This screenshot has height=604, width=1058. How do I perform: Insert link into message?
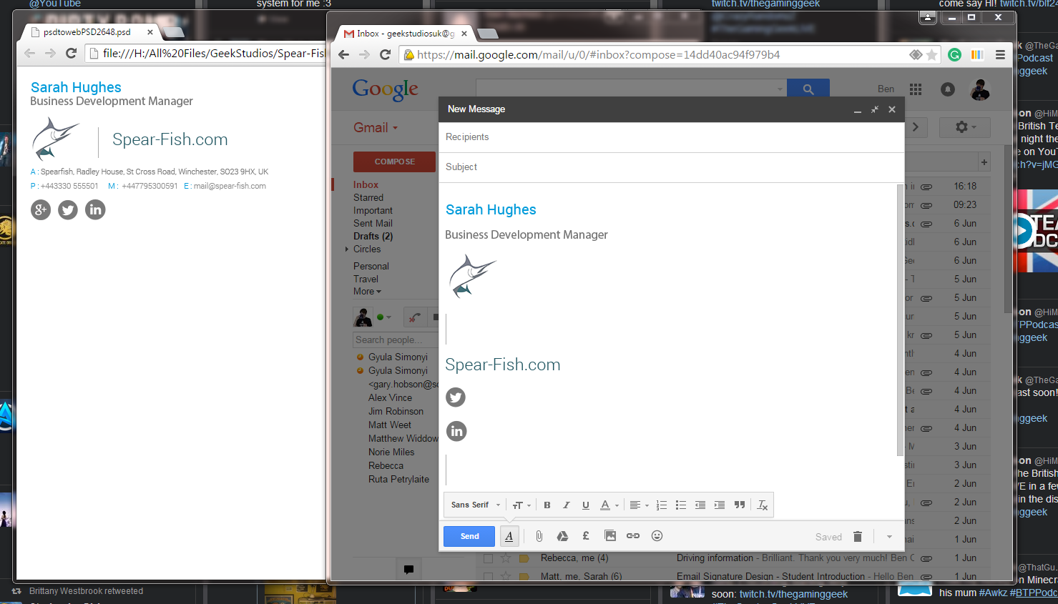pos(633,536)
